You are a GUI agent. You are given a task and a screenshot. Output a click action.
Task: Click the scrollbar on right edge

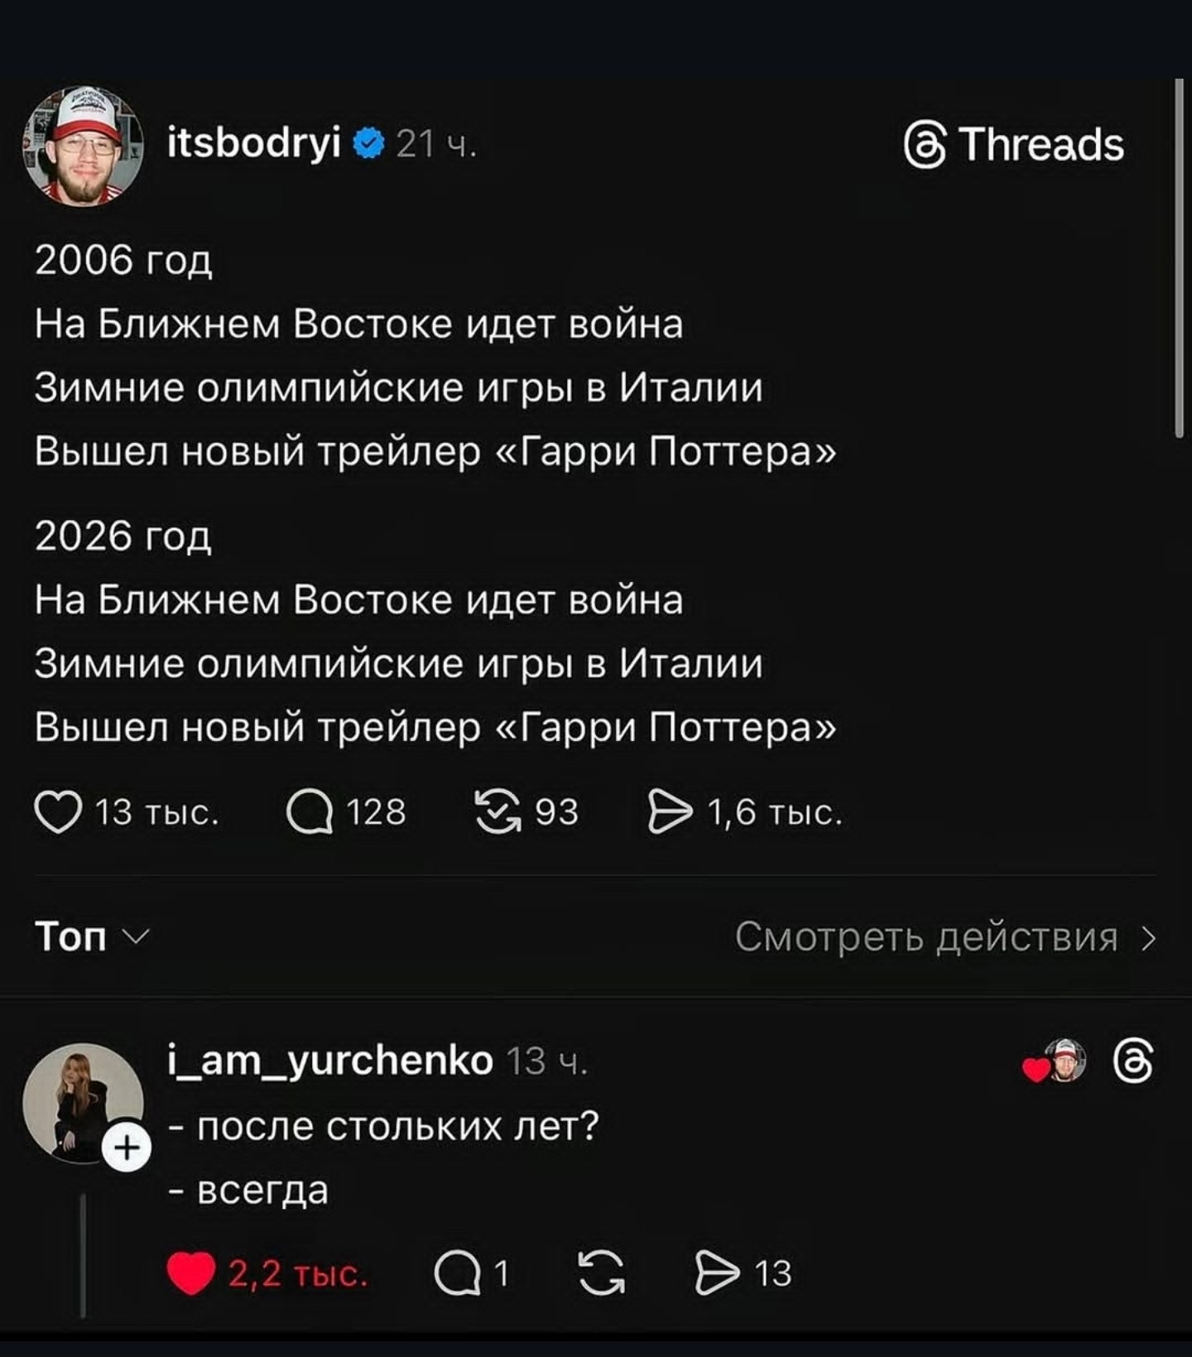point(1179,257)
